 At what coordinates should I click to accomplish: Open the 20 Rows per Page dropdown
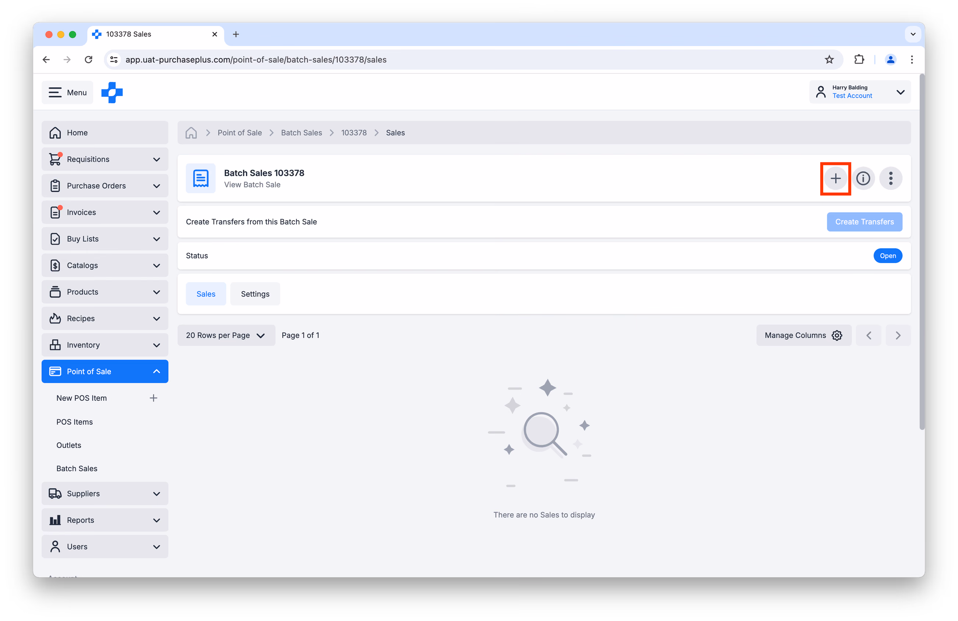click(x=226, y=335)
